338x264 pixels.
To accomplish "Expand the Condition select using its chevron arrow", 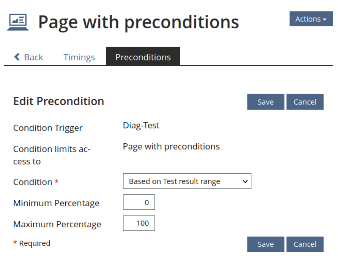I will point(245,181).
